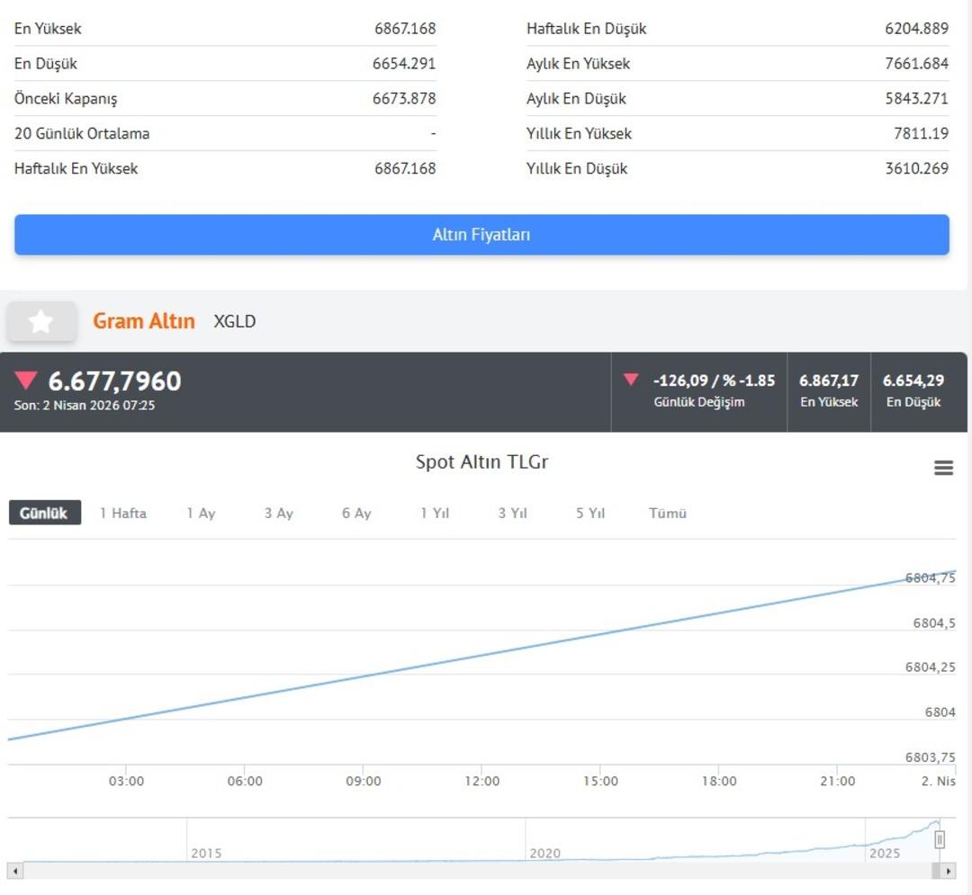972x895 pixels.
Task: Choose the 5 Yıl chart range
Action: coord(590,513)
